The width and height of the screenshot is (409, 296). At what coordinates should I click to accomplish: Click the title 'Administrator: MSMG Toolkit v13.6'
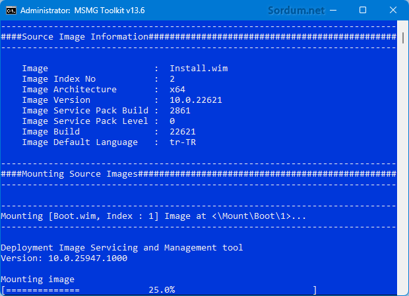click(82, 11)
